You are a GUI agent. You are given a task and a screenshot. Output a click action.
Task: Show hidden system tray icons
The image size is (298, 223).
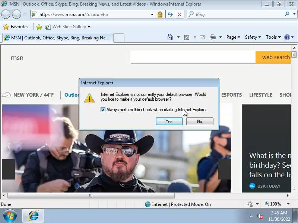point(251,216)
